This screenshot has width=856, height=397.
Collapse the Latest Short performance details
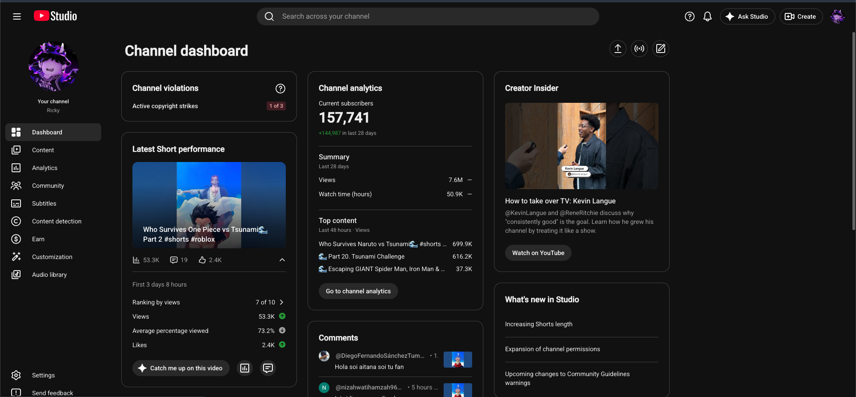point(282,260)
